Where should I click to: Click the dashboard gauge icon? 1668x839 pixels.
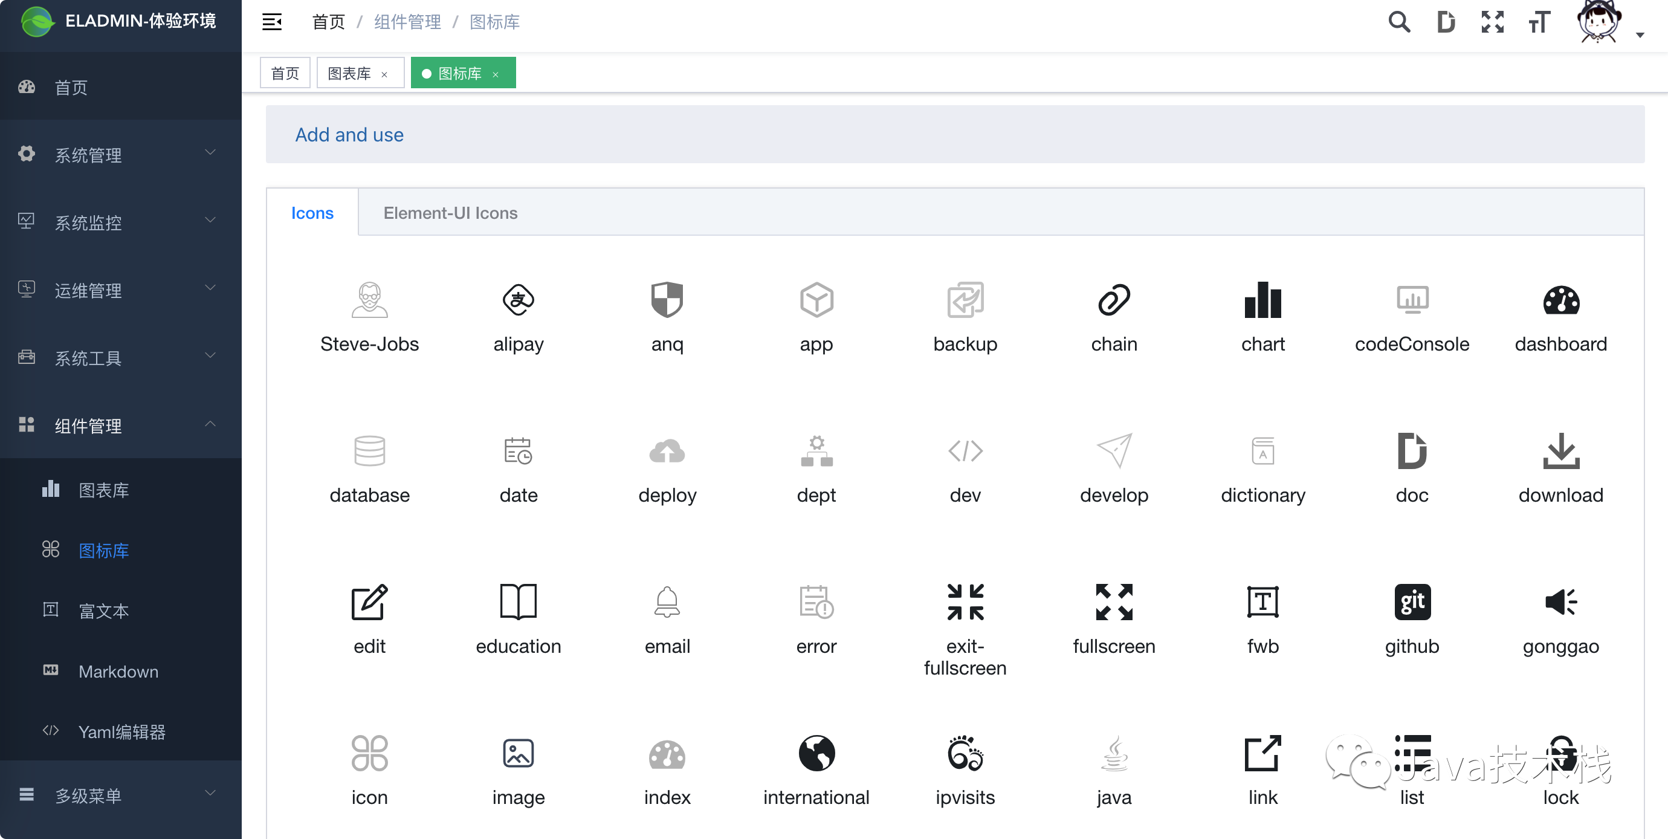coord(1560,300)
